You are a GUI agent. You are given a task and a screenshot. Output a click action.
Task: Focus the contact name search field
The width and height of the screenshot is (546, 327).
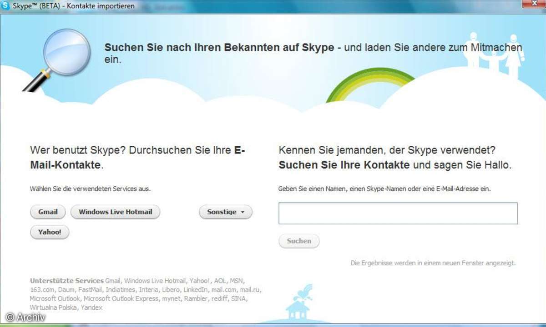tap(398, 213)
